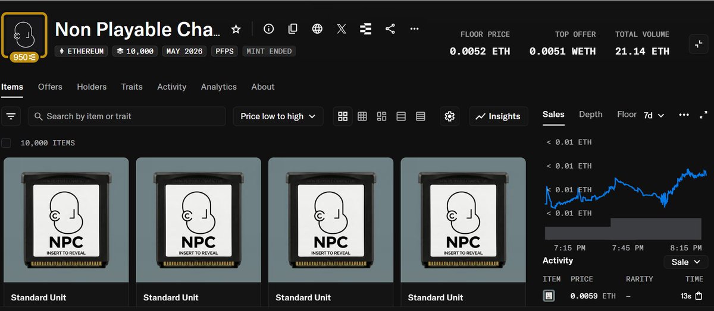The width and height of the screenshot is (714, 311).
Task: Favorite the collection with the star icon
Action: (x=236, y=29)
